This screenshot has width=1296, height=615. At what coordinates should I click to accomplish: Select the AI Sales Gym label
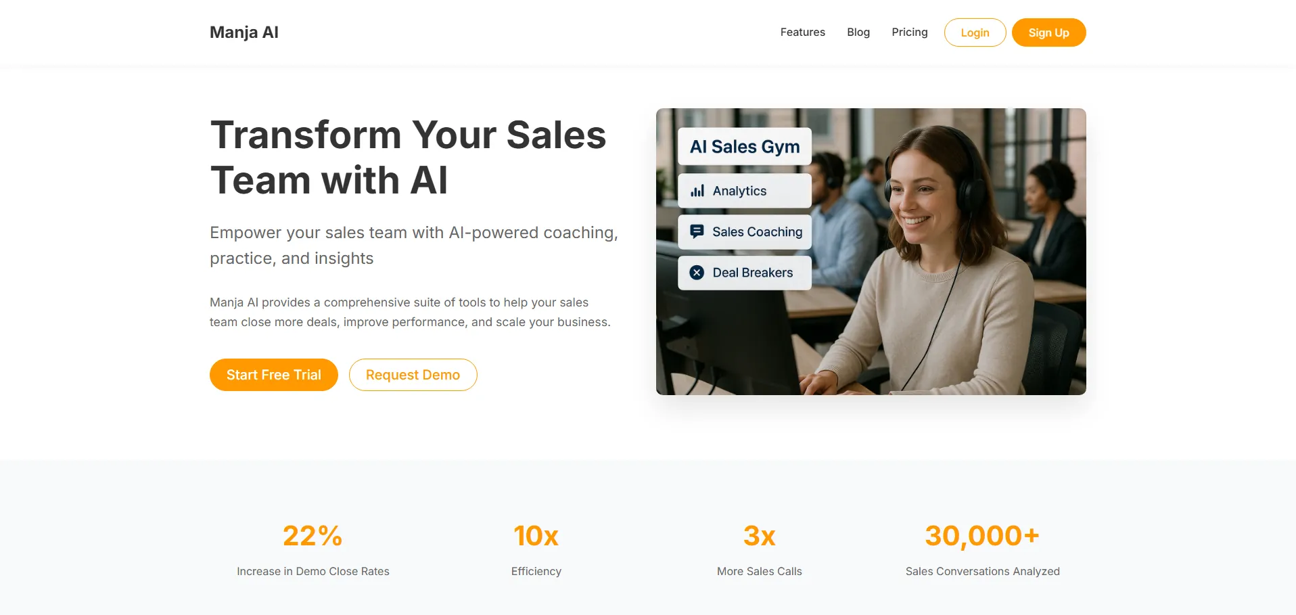point(745,146)
